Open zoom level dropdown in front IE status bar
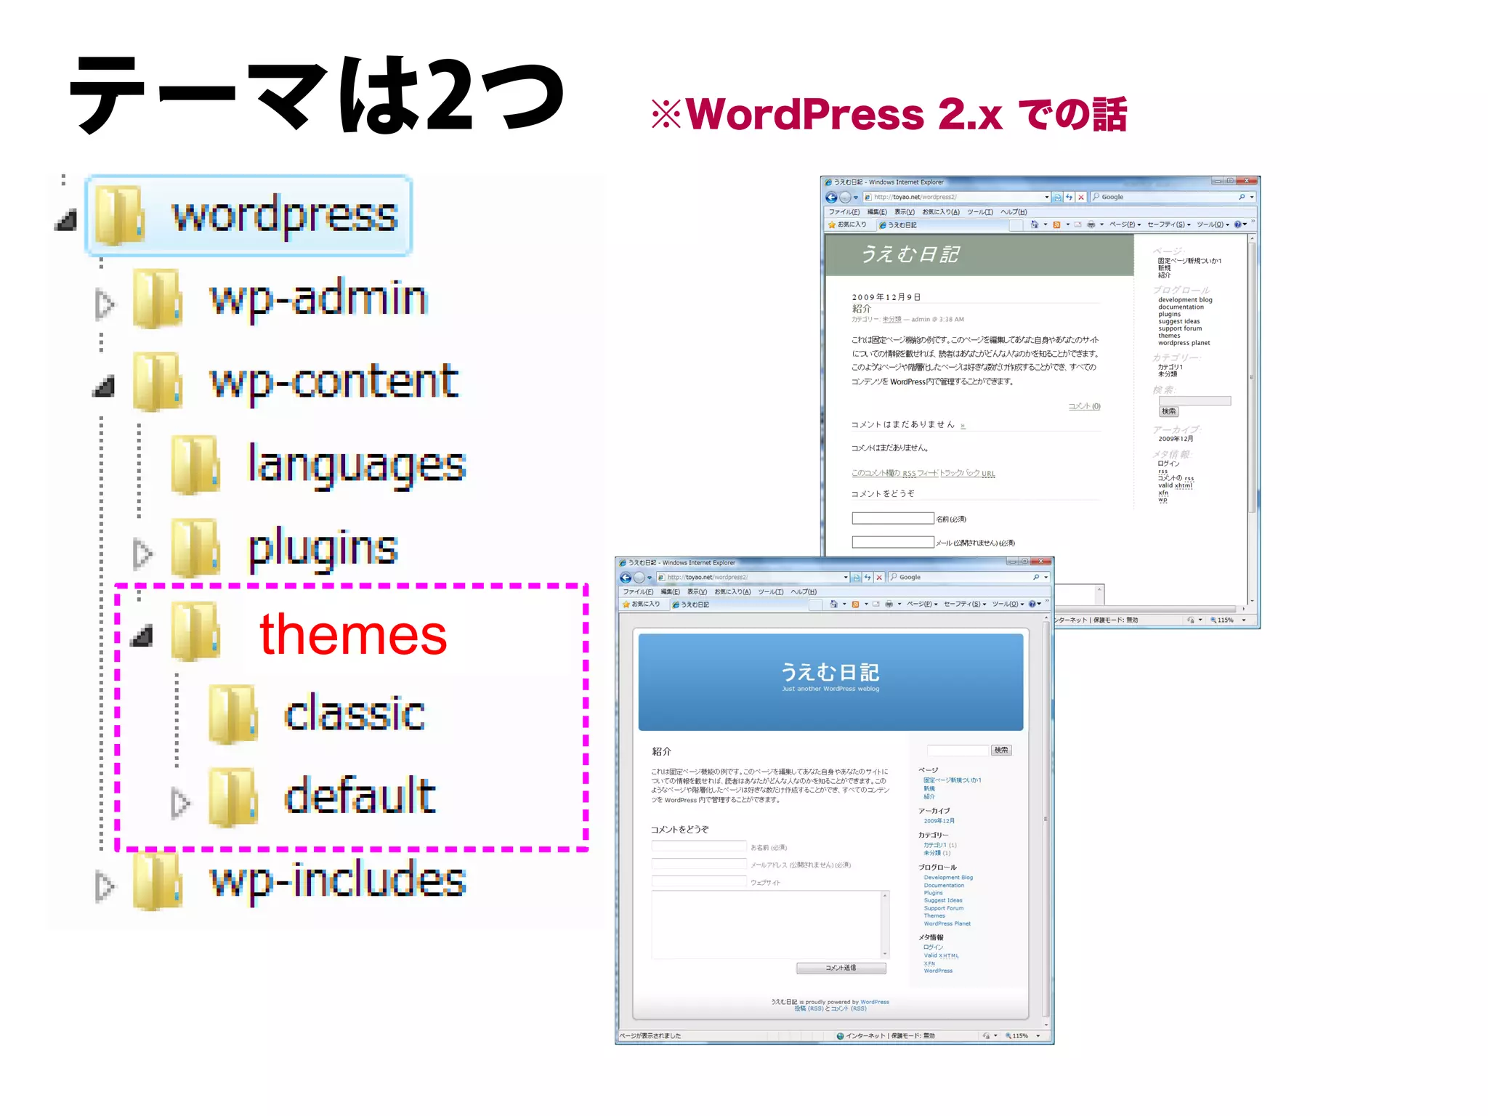 click(x=1038, y=1036)
